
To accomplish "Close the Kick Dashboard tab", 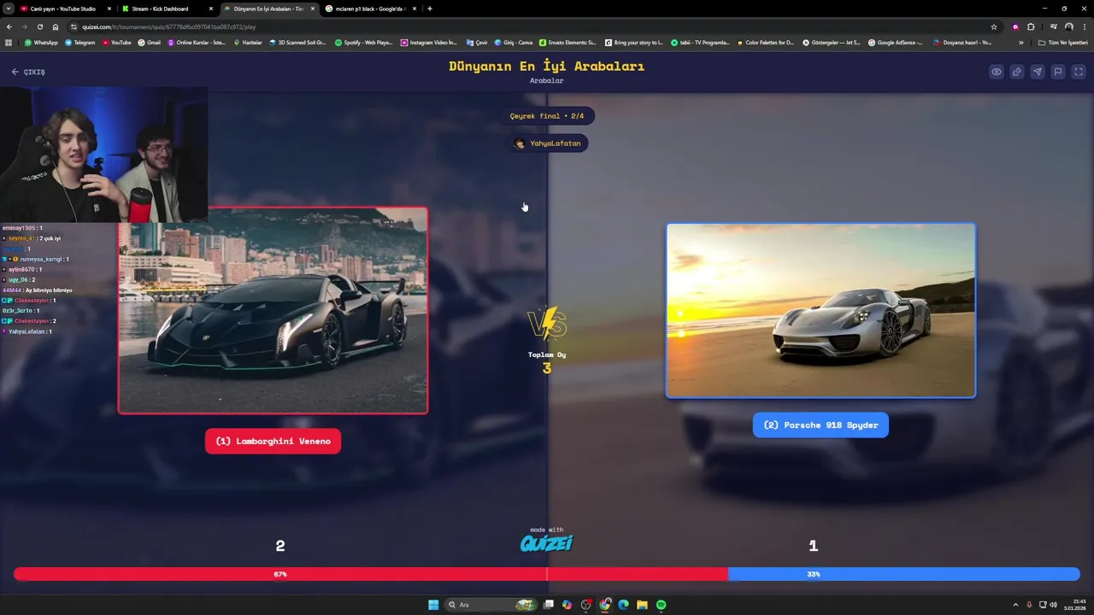I will (210, 9).
